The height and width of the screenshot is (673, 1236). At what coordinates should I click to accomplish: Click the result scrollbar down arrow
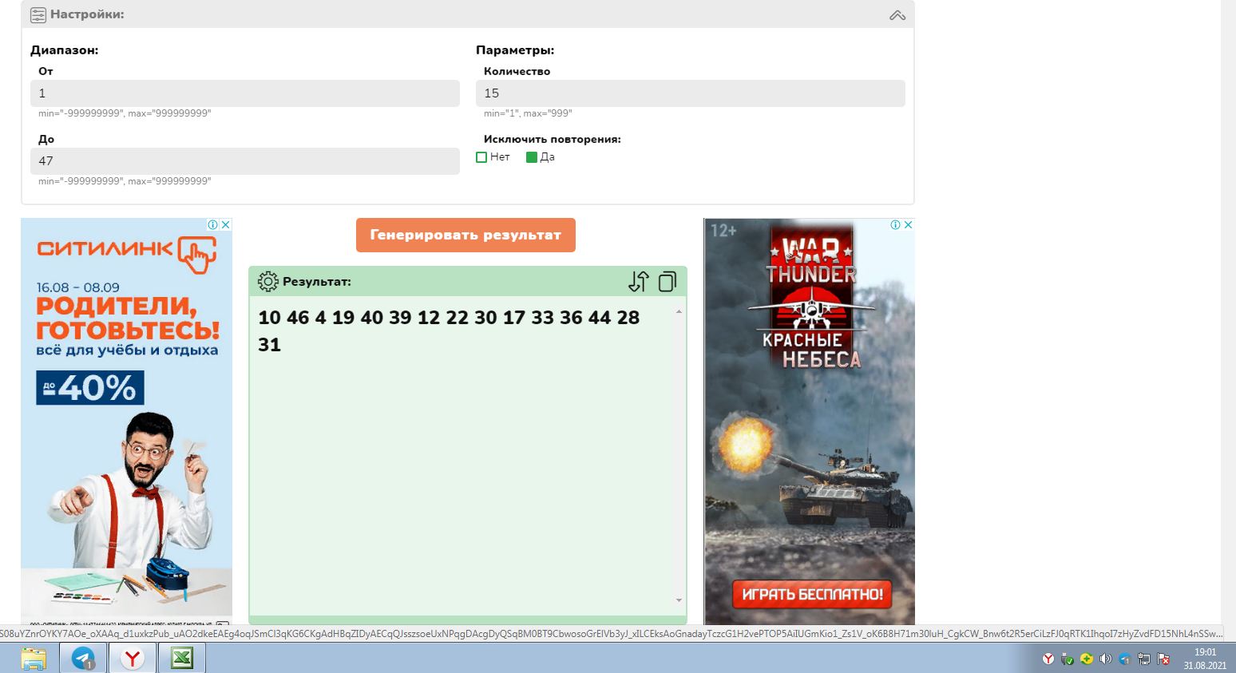tap(679, 600)
